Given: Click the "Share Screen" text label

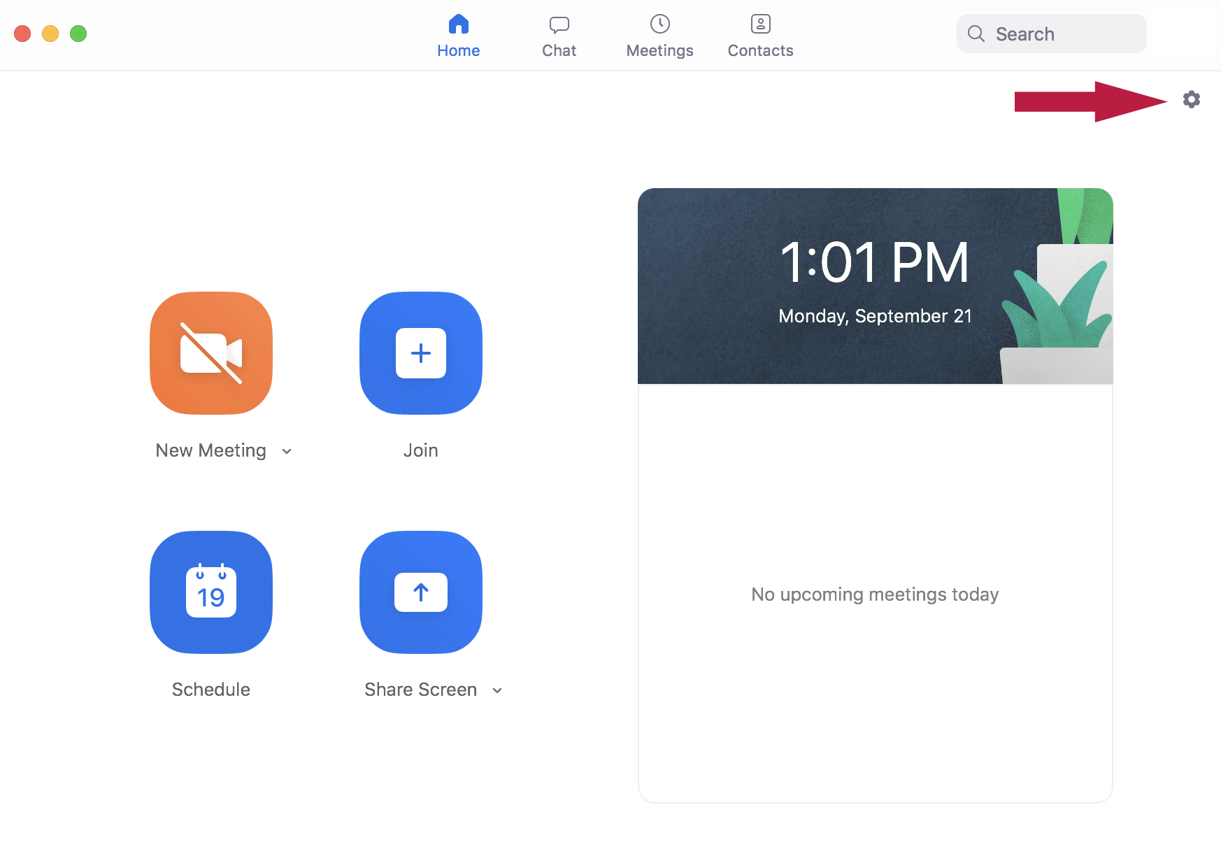Looking at the screenshot, I should 420,690.
